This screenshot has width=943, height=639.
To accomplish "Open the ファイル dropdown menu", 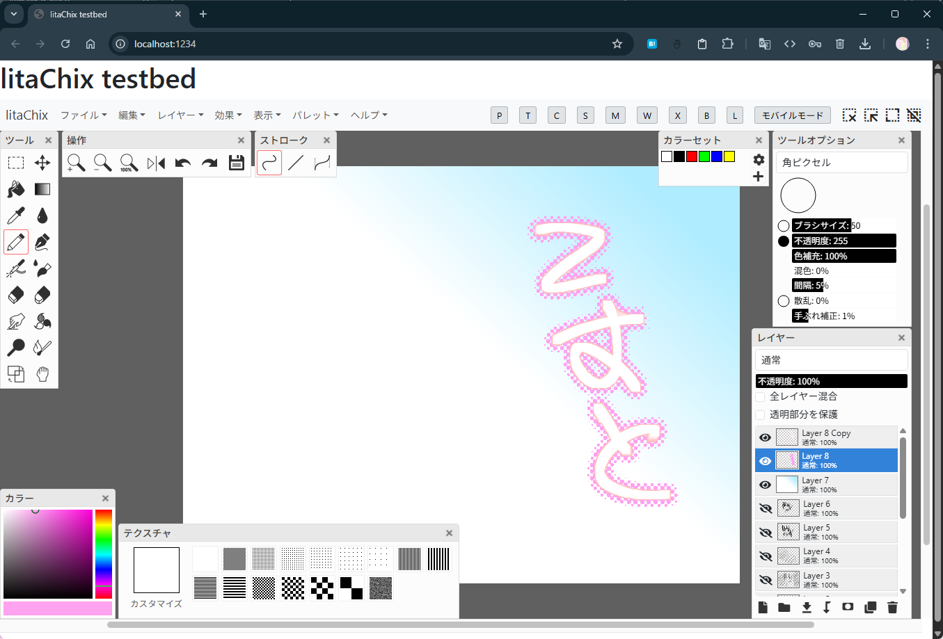I will point(84,115).
